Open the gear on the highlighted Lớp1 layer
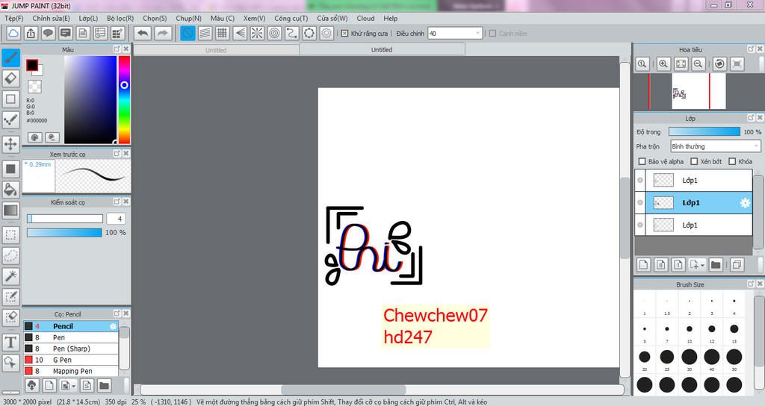765x406 pixels. (745, 203)
